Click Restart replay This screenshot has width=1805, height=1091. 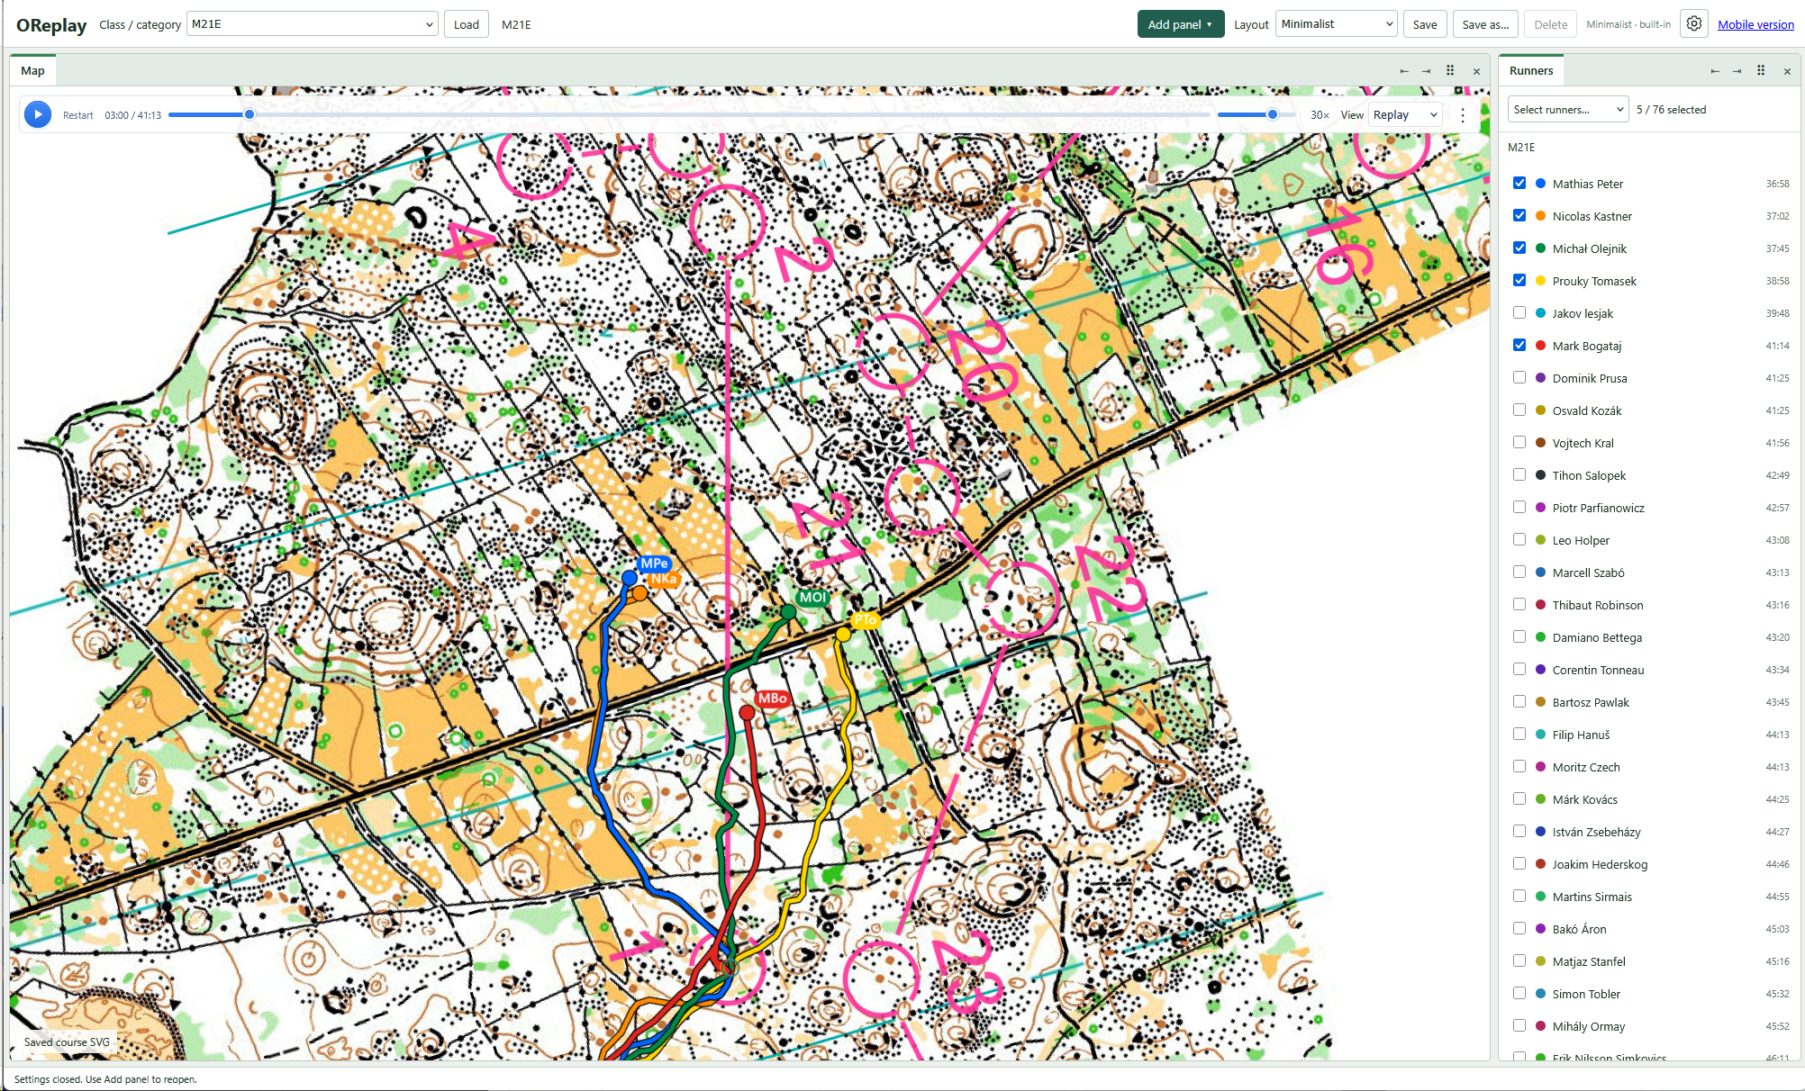[78, 115]
